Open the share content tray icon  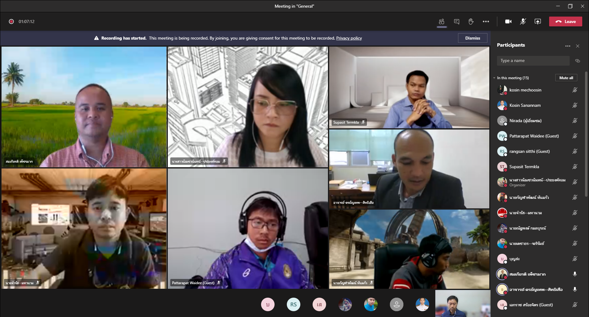point(537,21)
